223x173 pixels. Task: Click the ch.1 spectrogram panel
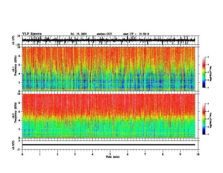tap(108, 69)
